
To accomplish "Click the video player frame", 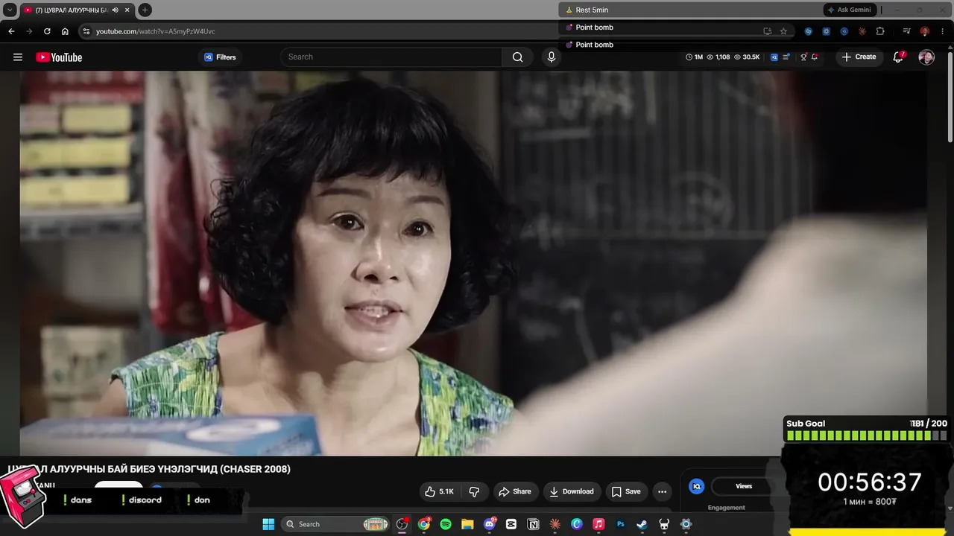I will tap(473, 264).
